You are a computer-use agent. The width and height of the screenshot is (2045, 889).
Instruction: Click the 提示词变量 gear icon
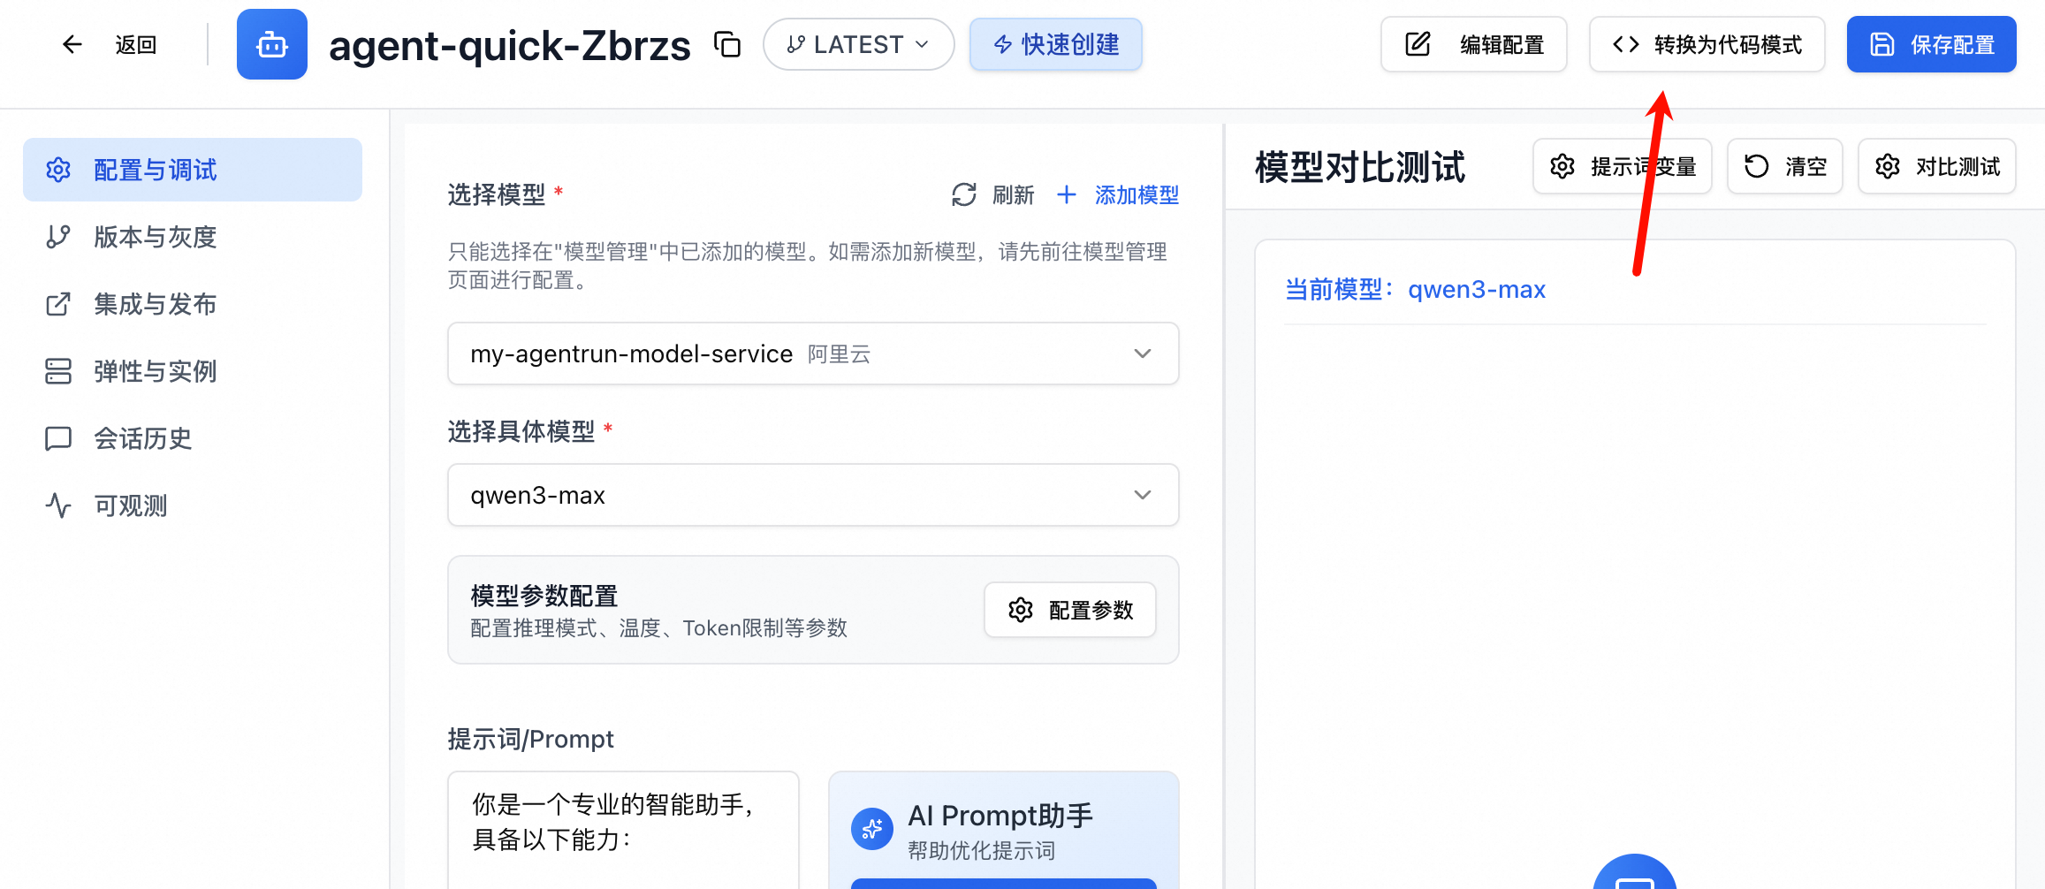[1562, 166]
